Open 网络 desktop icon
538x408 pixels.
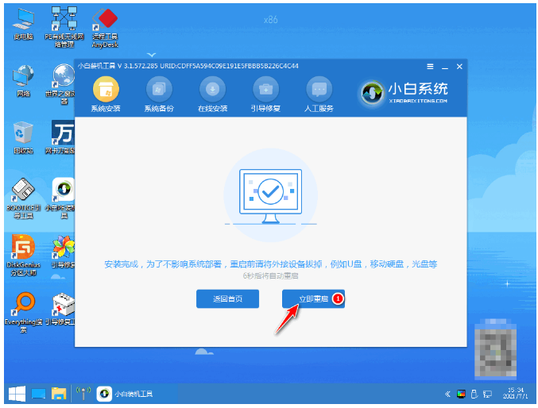pyautogui.click(x=23, y=81)
